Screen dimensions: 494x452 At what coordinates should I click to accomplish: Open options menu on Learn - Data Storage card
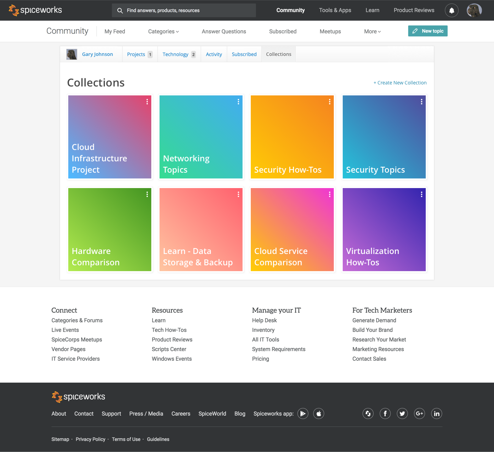[x=238, y=195]
